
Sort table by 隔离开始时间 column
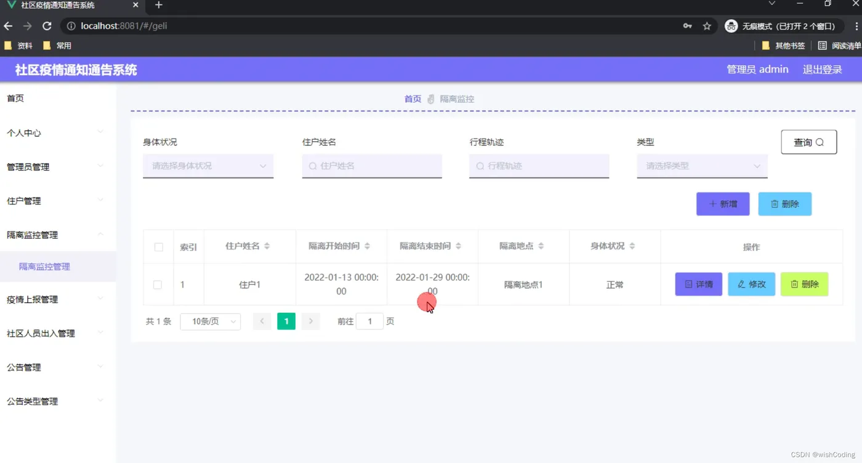click(x=367, y=246)
